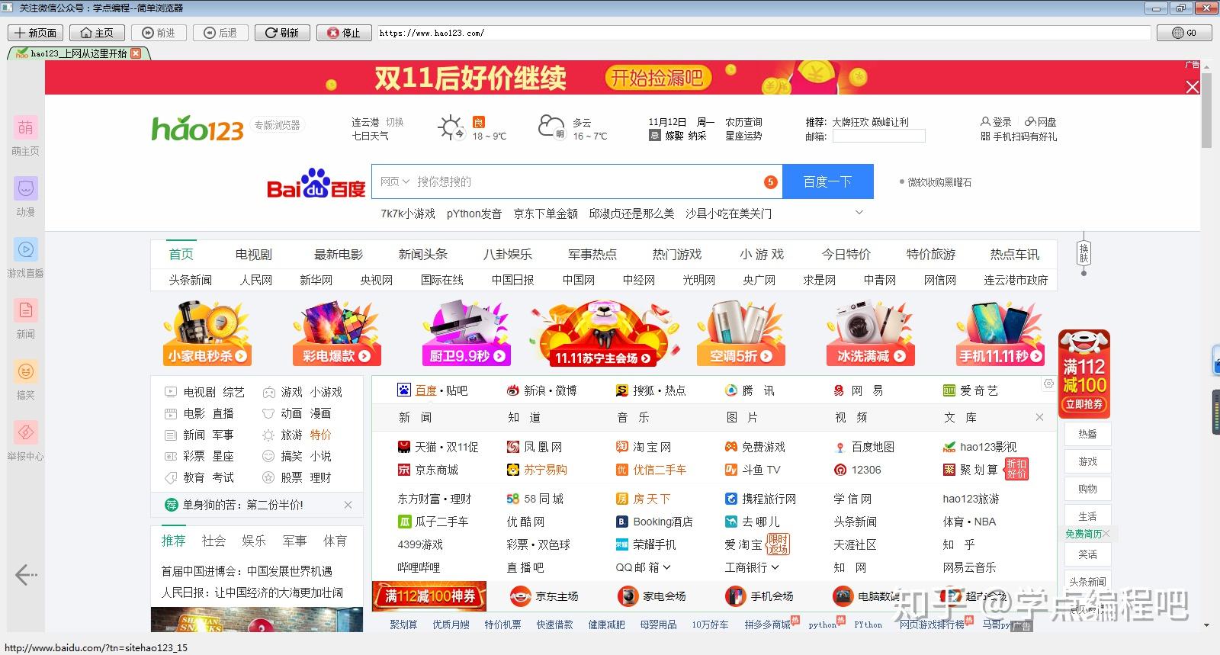Close the hao123 browser tab
Image resolution: width=1220 pixels, height=655 pixels.
click(x=136, y=53)
